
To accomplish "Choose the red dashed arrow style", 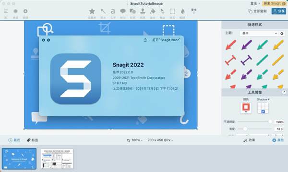I will coord(231,75).
